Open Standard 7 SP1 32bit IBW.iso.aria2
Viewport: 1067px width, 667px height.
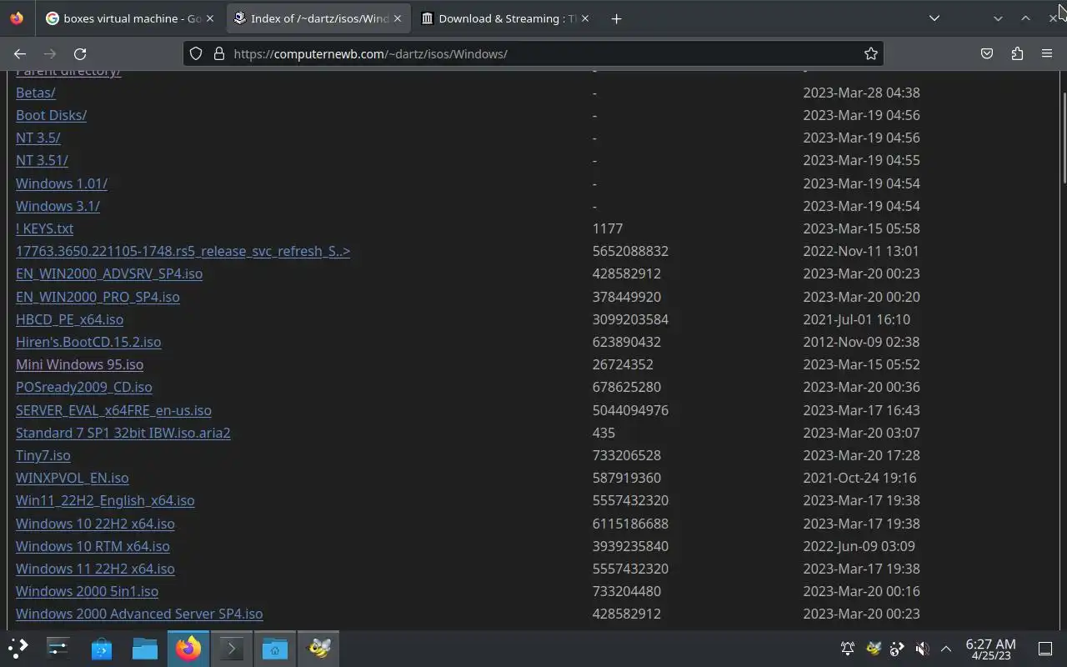point(123,433)
